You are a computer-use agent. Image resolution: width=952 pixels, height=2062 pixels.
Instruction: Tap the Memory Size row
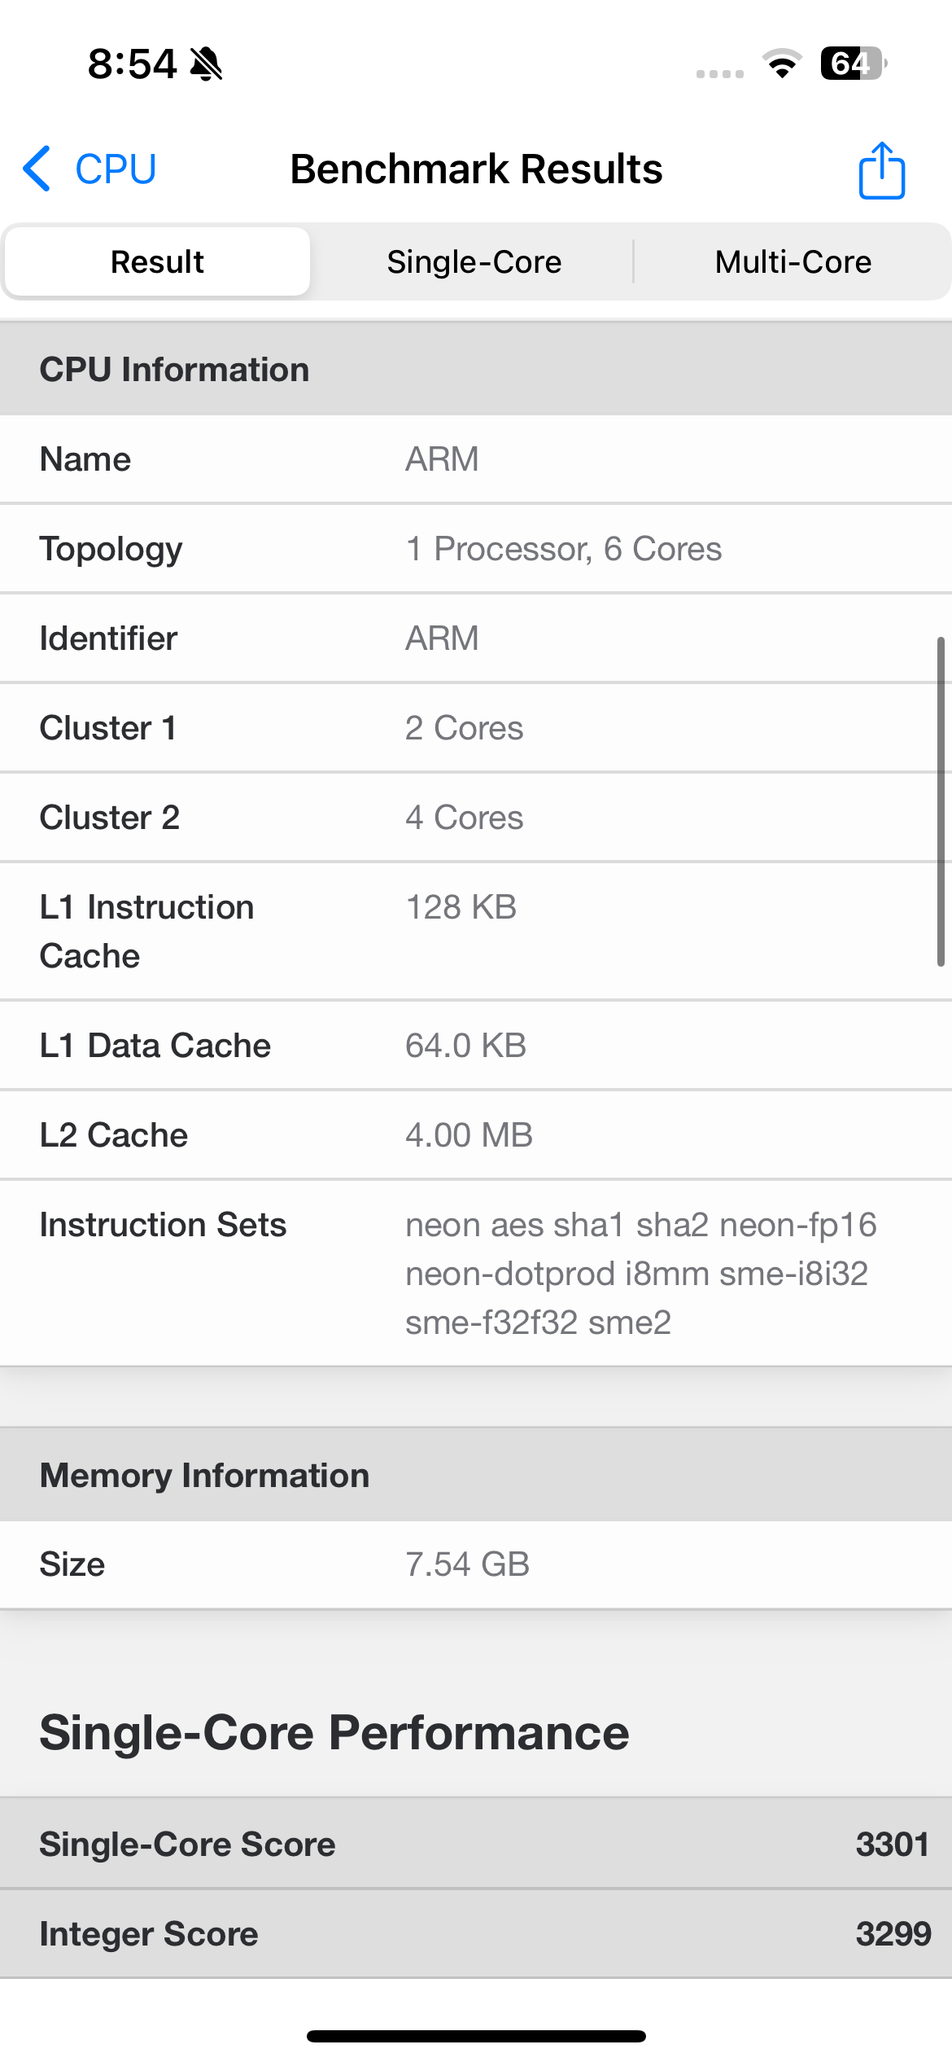click(476, 1564)
